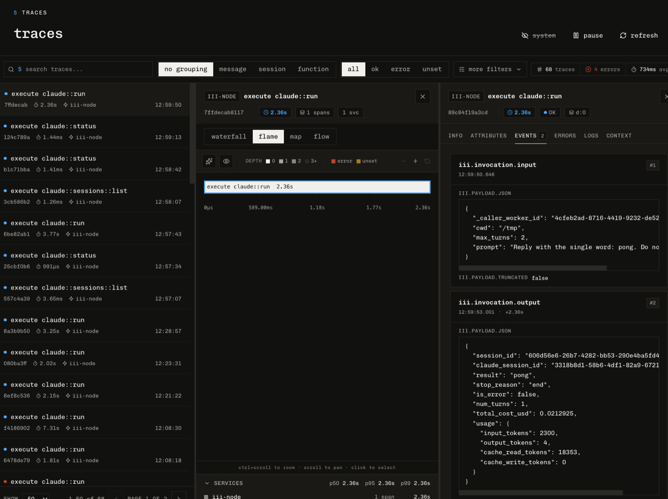Open trace 25cbf0b6 execute claude::status

coord(95,261)
